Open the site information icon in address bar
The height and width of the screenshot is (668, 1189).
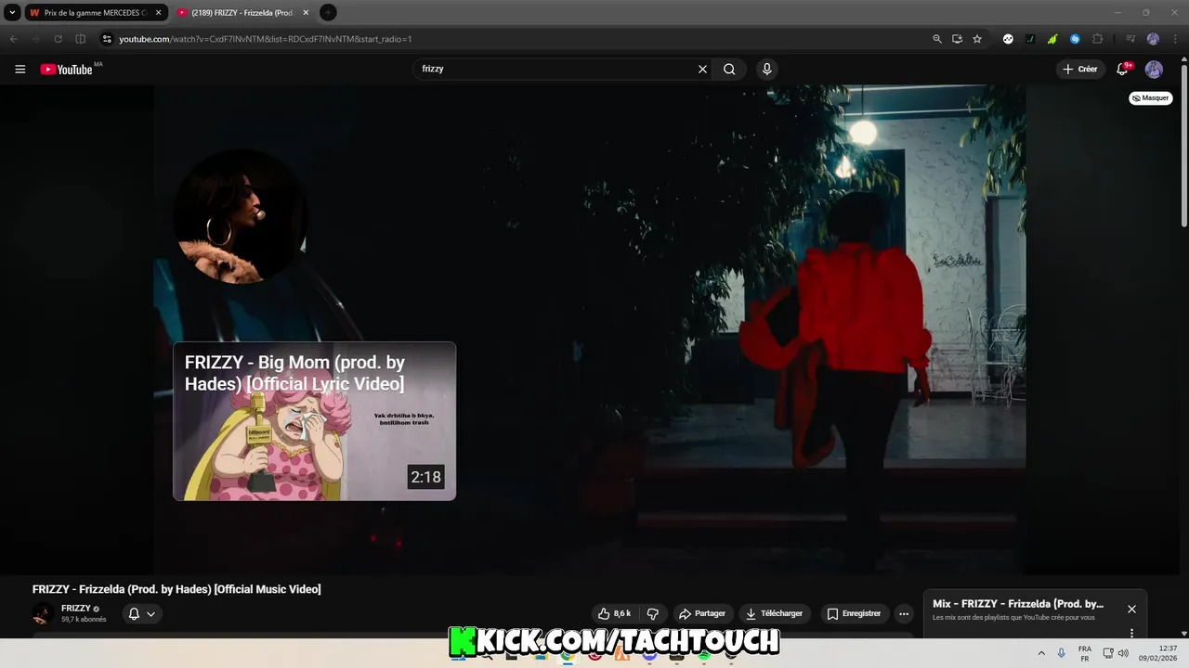(107, 39)
